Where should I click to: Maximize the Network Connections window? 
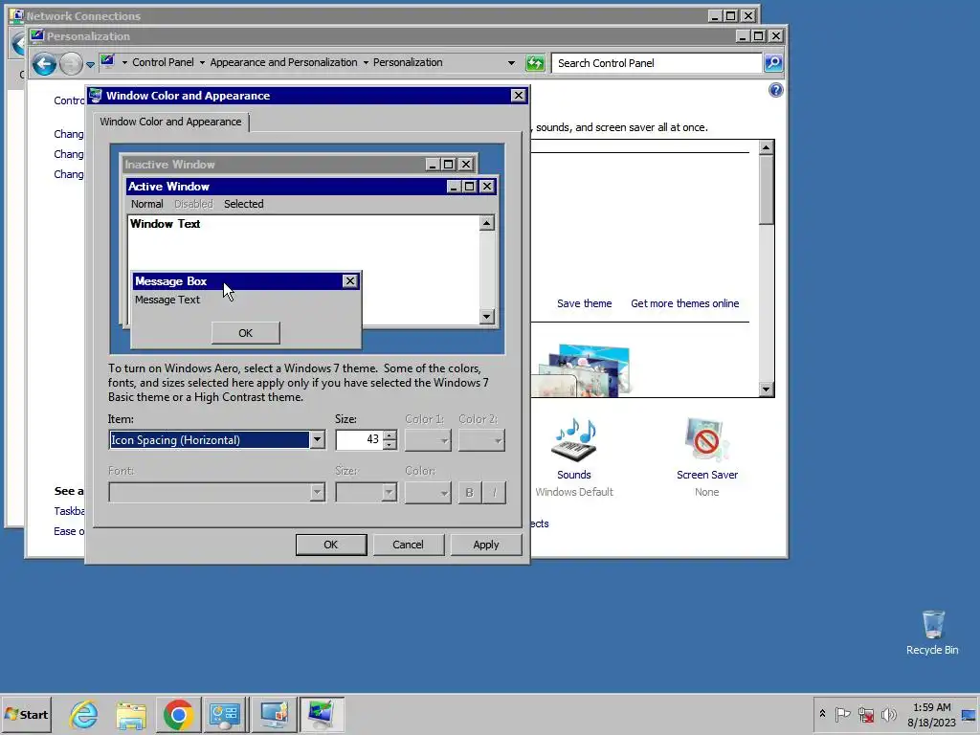(731, 15)
